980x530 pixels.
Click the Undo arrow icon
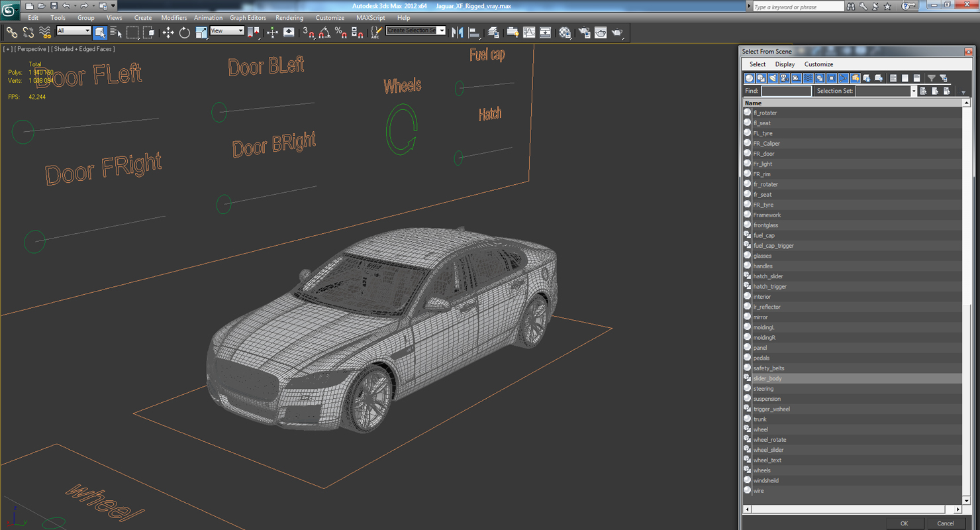[66, 6]
